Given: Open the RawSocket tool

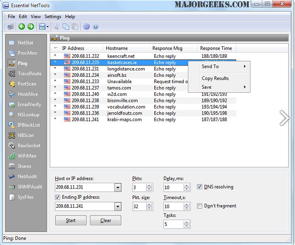Looking at the screenshot, I should point(25,145).
